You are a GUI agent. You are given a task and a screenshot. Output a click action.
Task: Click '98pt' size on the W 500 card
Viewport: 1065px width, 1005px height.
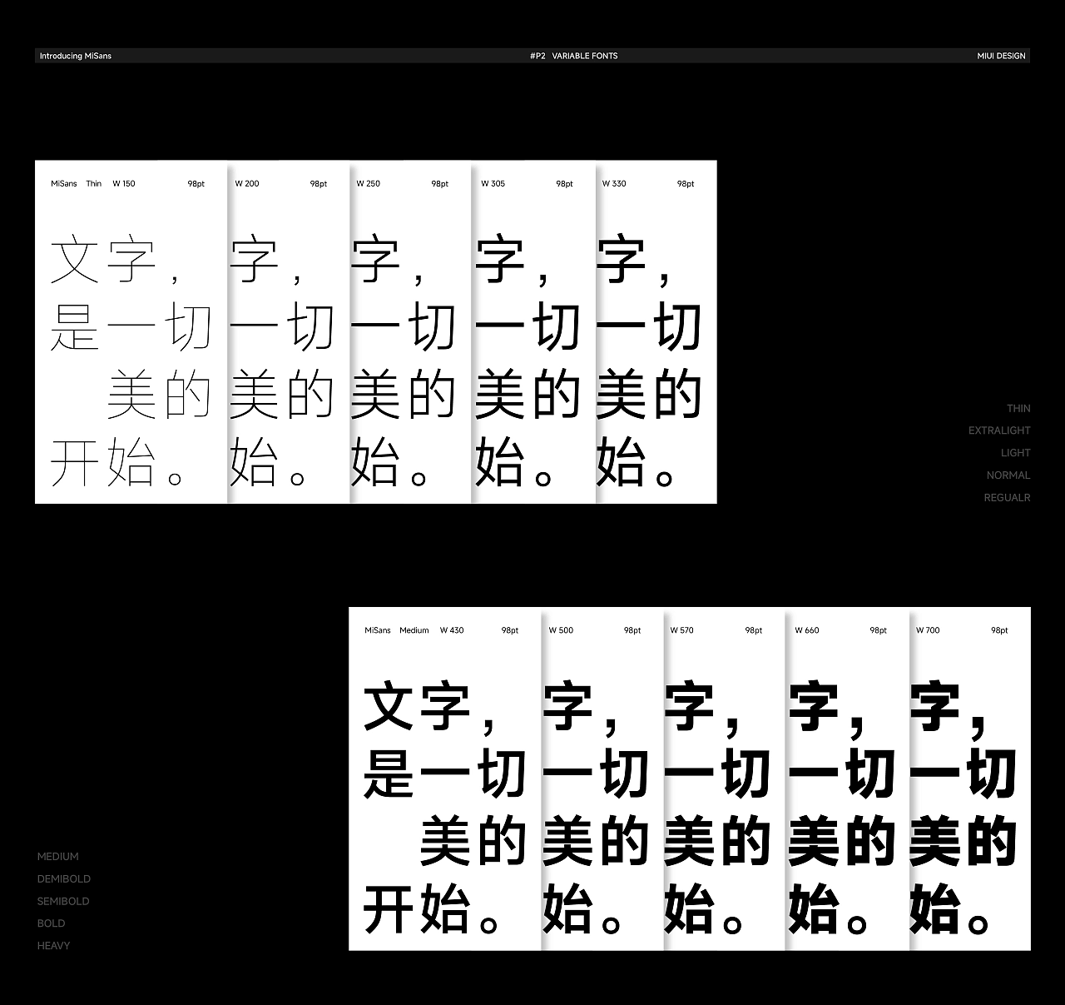(632, 630)
